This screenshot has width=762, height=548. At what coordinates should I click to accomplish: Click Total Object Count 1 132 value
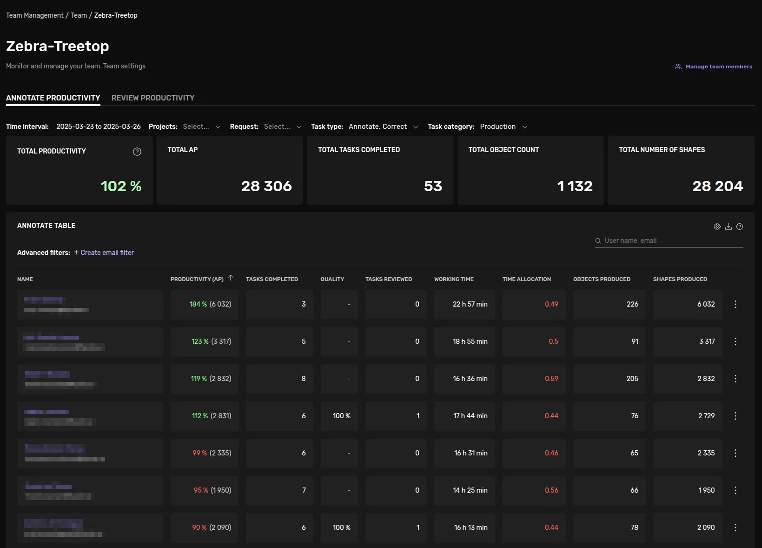tap(575, 186)
